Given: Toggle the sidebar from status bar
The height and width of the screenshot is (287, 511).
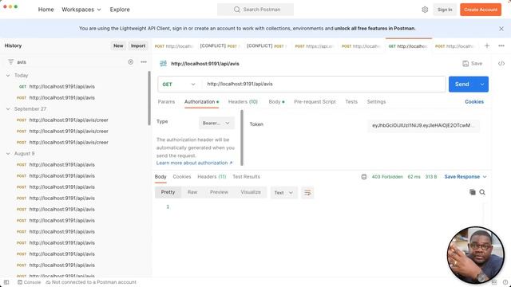Looking at the screenshot, I should click(6, 282).
